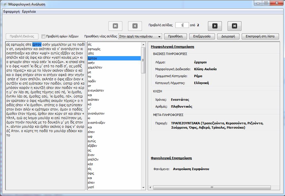
Task: Click number value Πληθυντικός
Action: click(x=181, y=106)
